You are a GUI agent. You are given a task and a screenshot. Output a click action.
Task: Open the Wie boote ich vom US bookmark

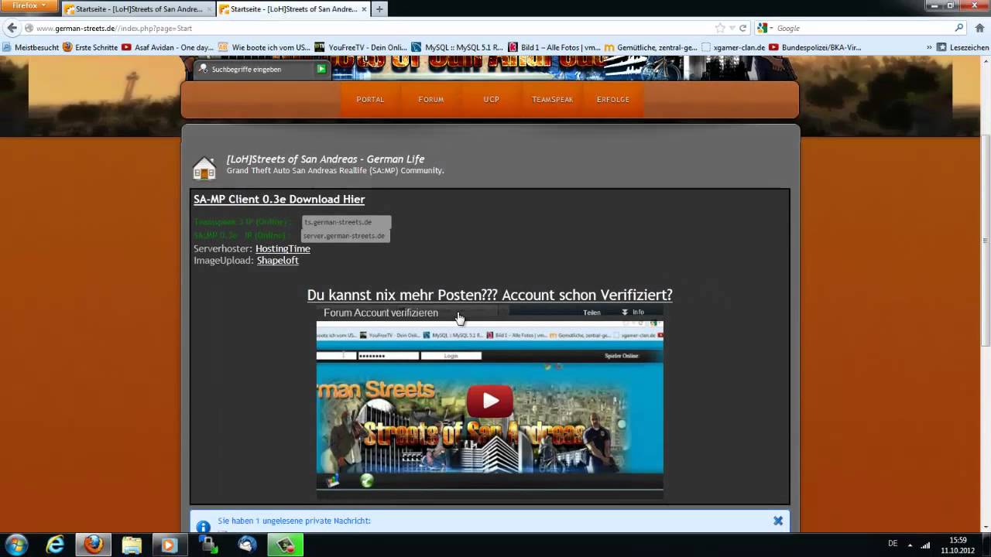pos(264,47)
